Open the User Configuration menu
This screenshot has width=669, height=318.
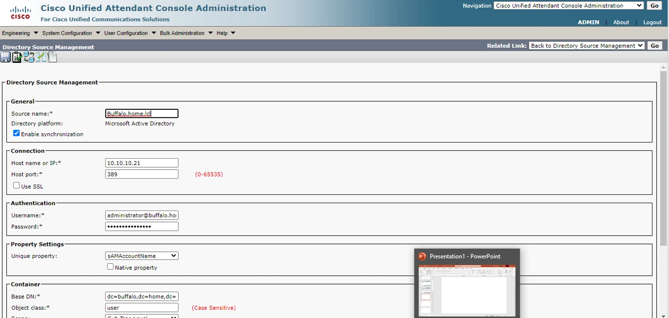pyautogui.click(x=130, y=33)
